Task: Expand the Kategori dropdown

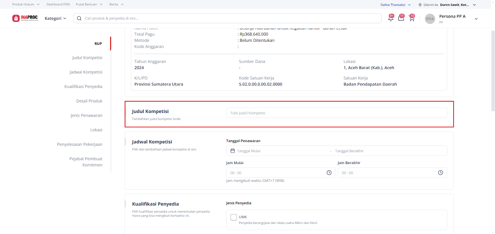Action: point(55,18)
